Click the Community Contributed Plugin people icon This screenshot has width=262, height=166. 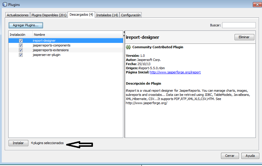tap(128, 47)
